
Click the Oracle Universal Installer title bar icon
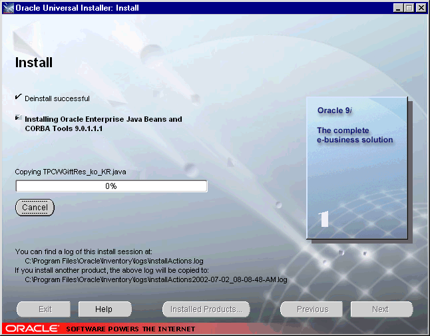tap(8, 8)
